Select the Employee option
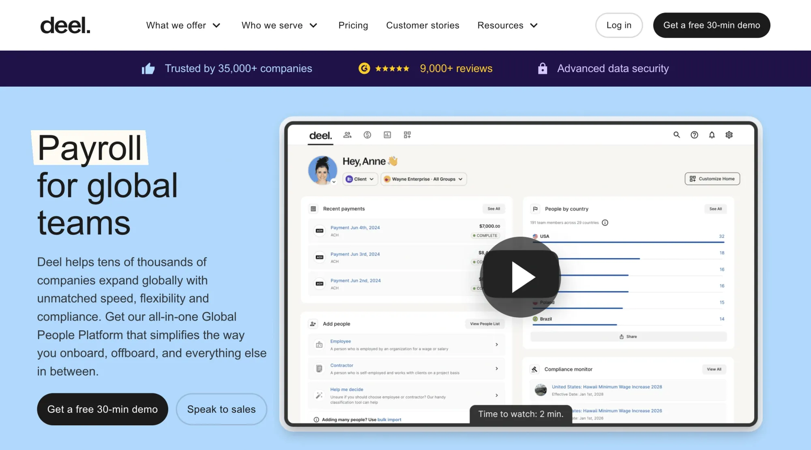The image size is (811, 450). click(x=406, y=345)
